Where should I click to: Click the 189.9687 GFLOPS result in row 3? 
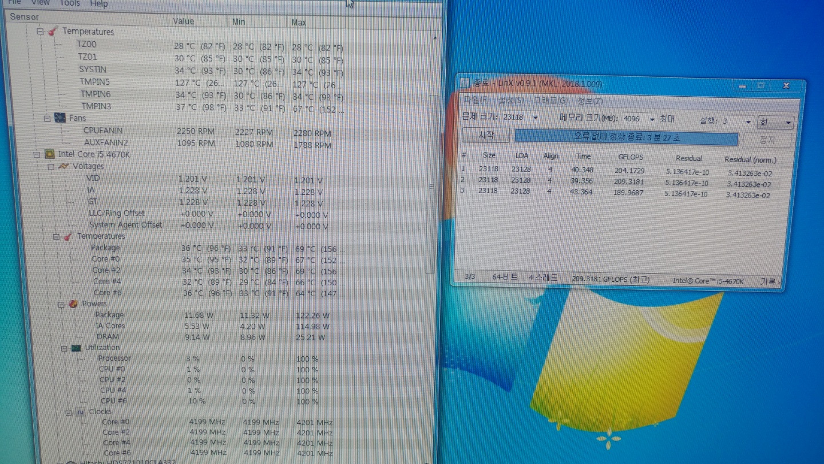coord(628,193)
